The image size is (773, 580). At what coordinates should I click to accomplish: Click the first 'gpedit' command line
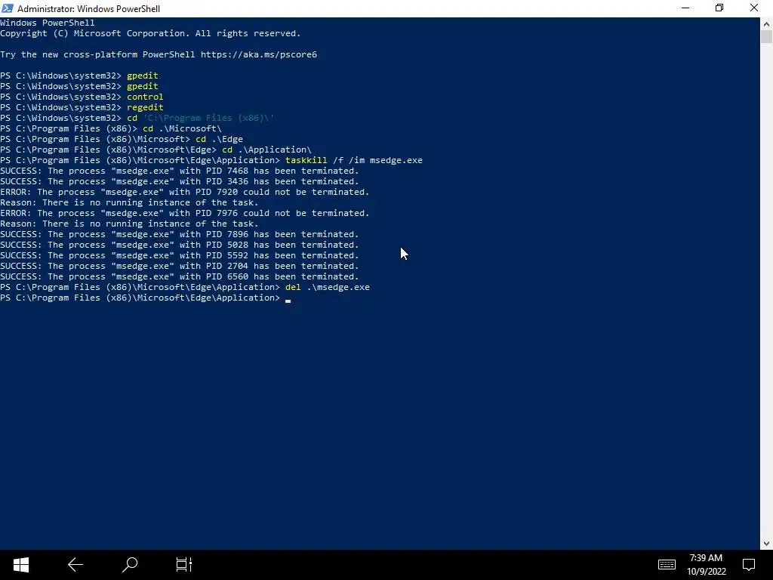coord(79,76)
